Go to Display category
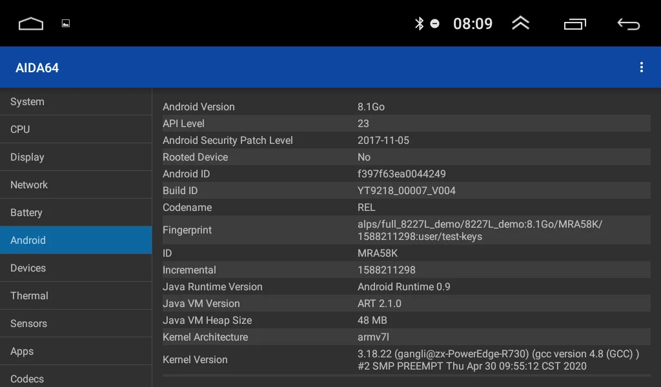The width and height of the screenshot is (661, 387). pyautogui.click(x=76, y=157)
